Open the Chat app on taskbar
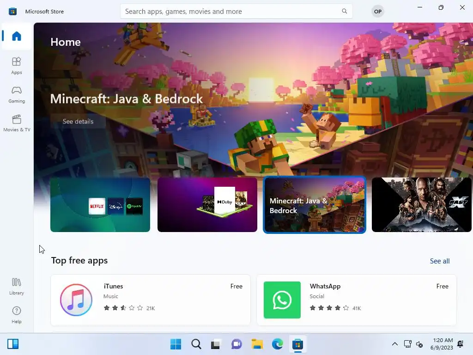 click(x=236, y=344)
